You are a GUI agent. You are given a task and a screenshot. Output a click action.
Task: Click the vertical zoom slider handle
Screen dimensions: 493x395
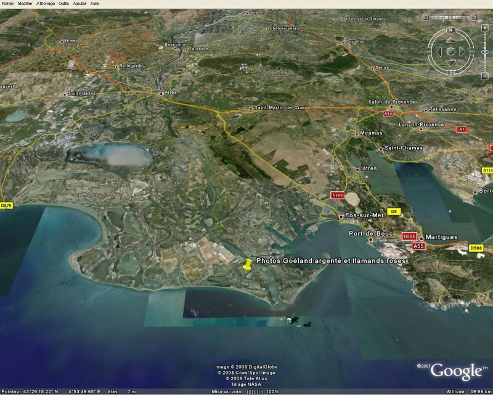[x=485, y=51]
